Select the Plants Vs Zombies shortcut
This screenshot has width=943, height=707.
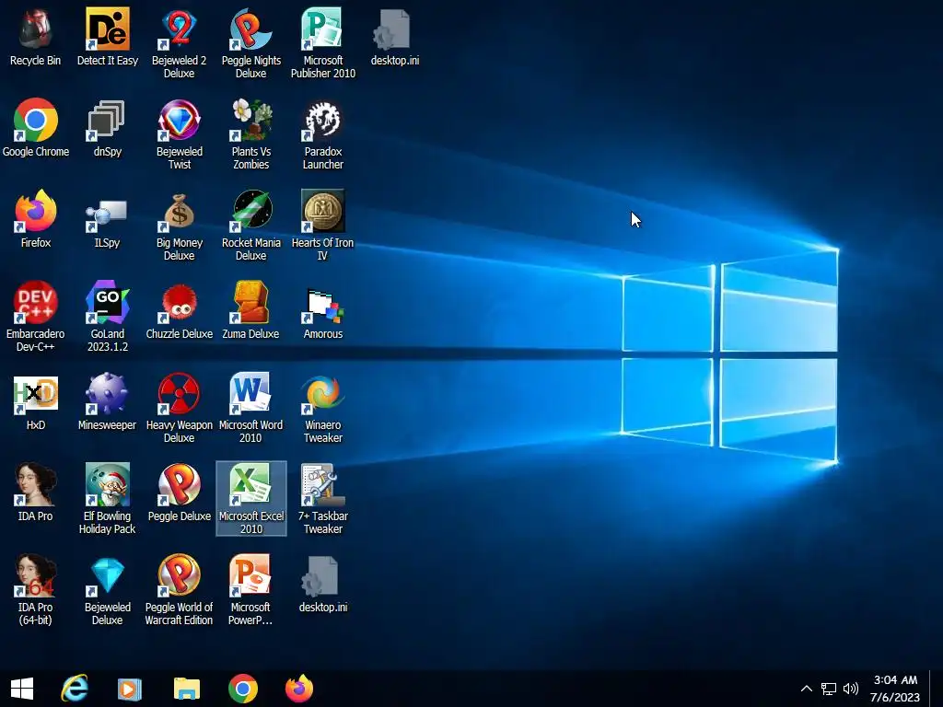(250, 134)
